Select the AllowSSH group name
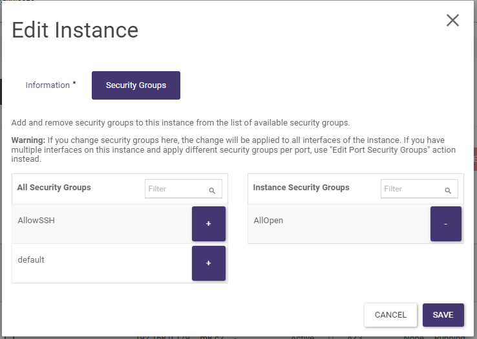 point(36,221)
